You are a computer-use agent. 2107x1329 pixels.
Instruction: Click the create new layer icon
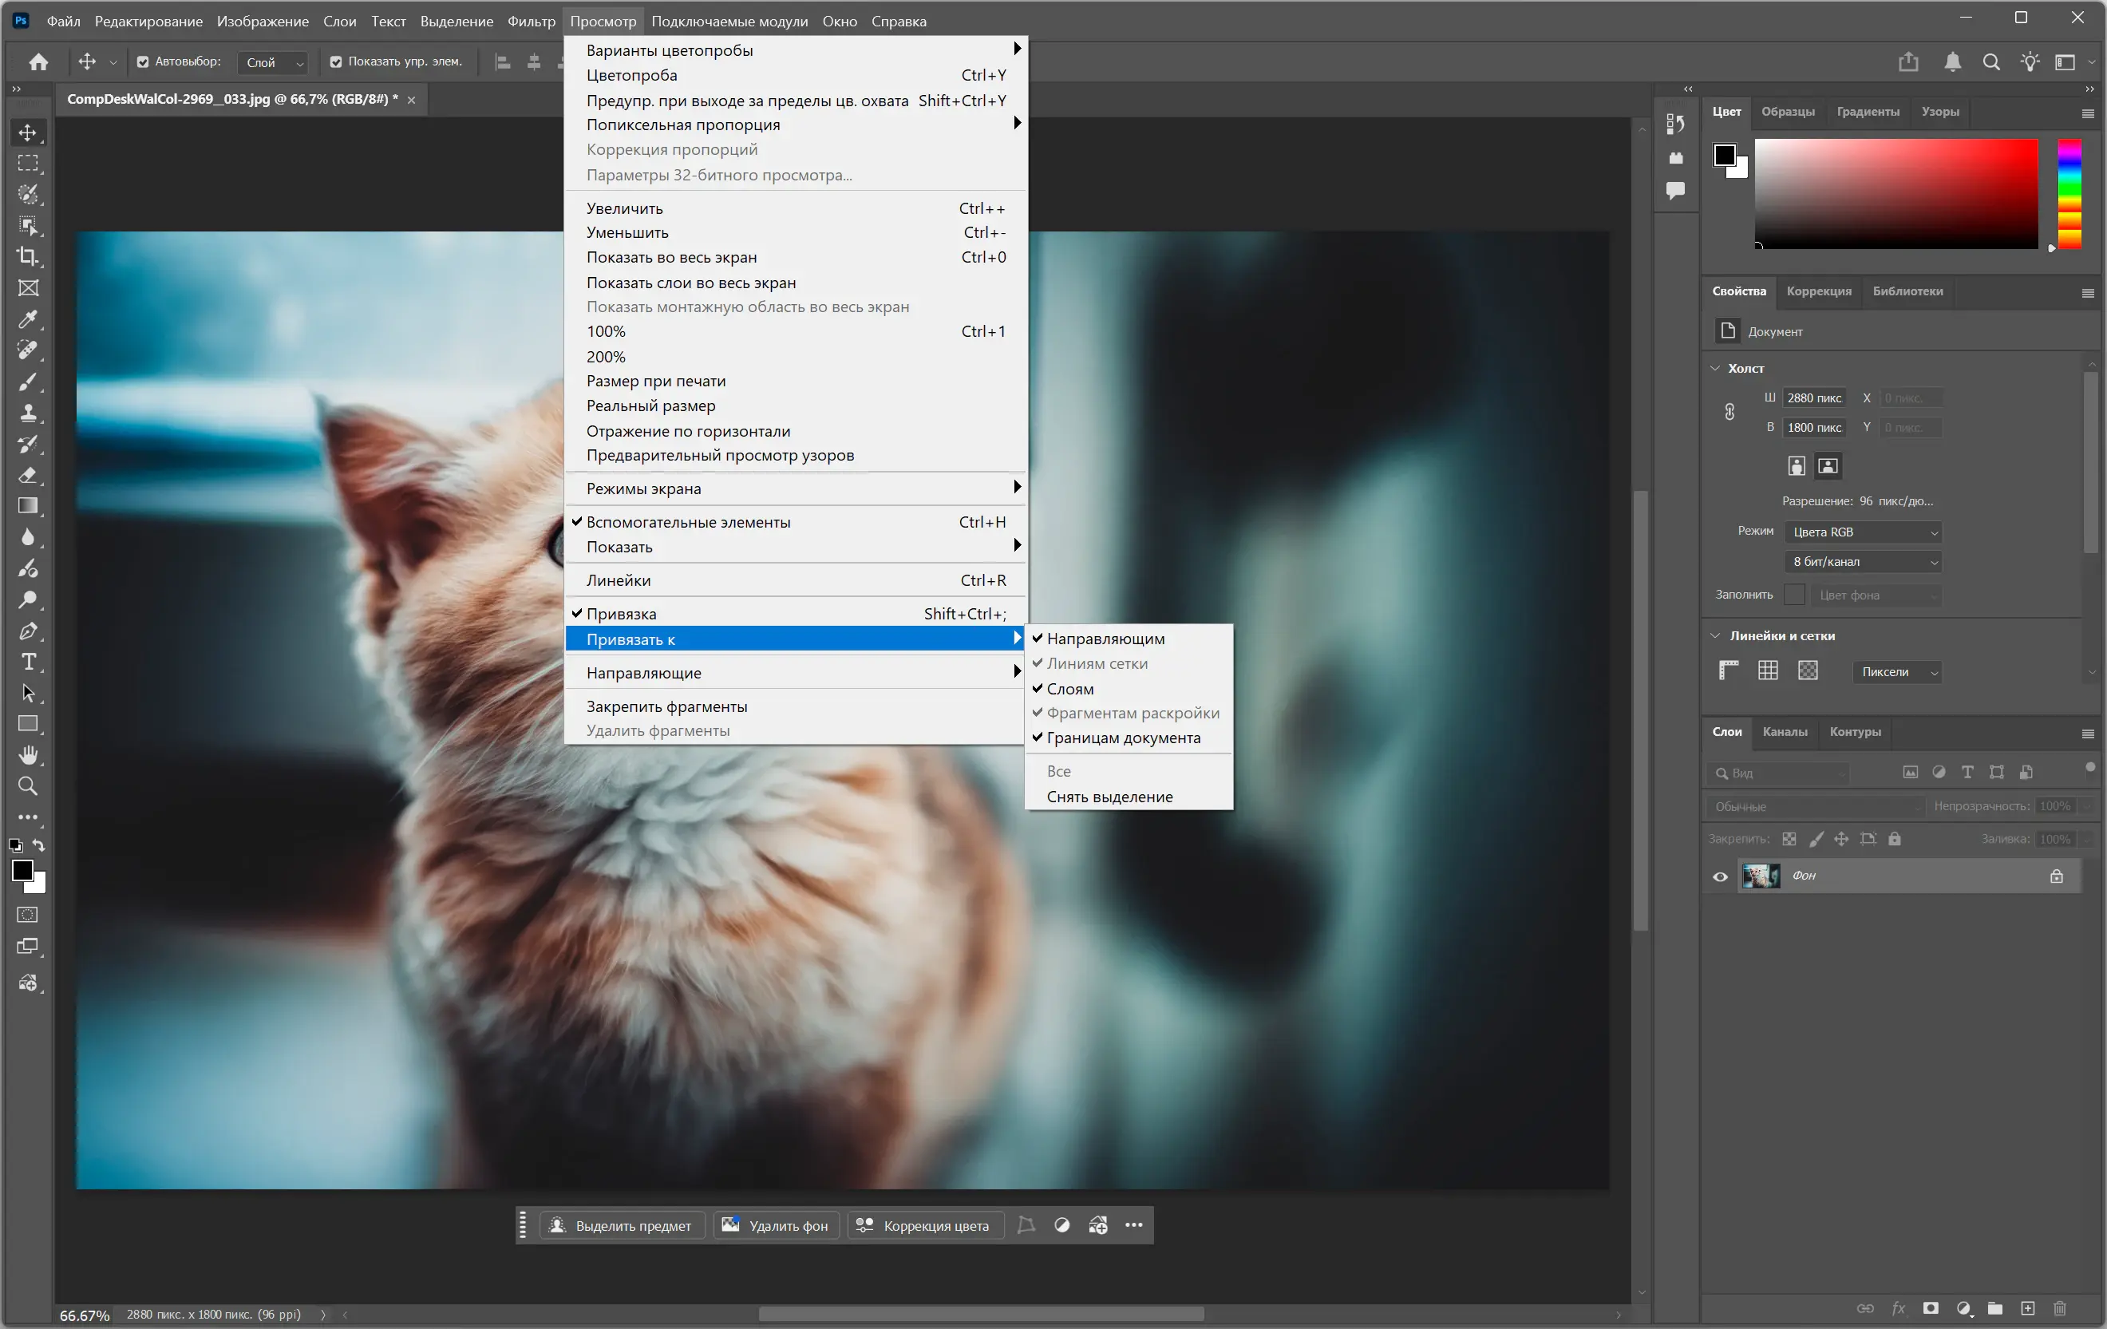[2027, 1308]
